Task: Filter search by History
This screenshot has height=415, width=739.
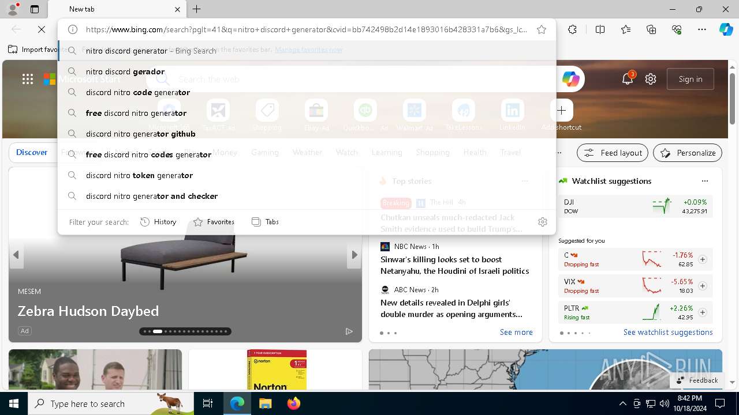Action: [158, 222]
